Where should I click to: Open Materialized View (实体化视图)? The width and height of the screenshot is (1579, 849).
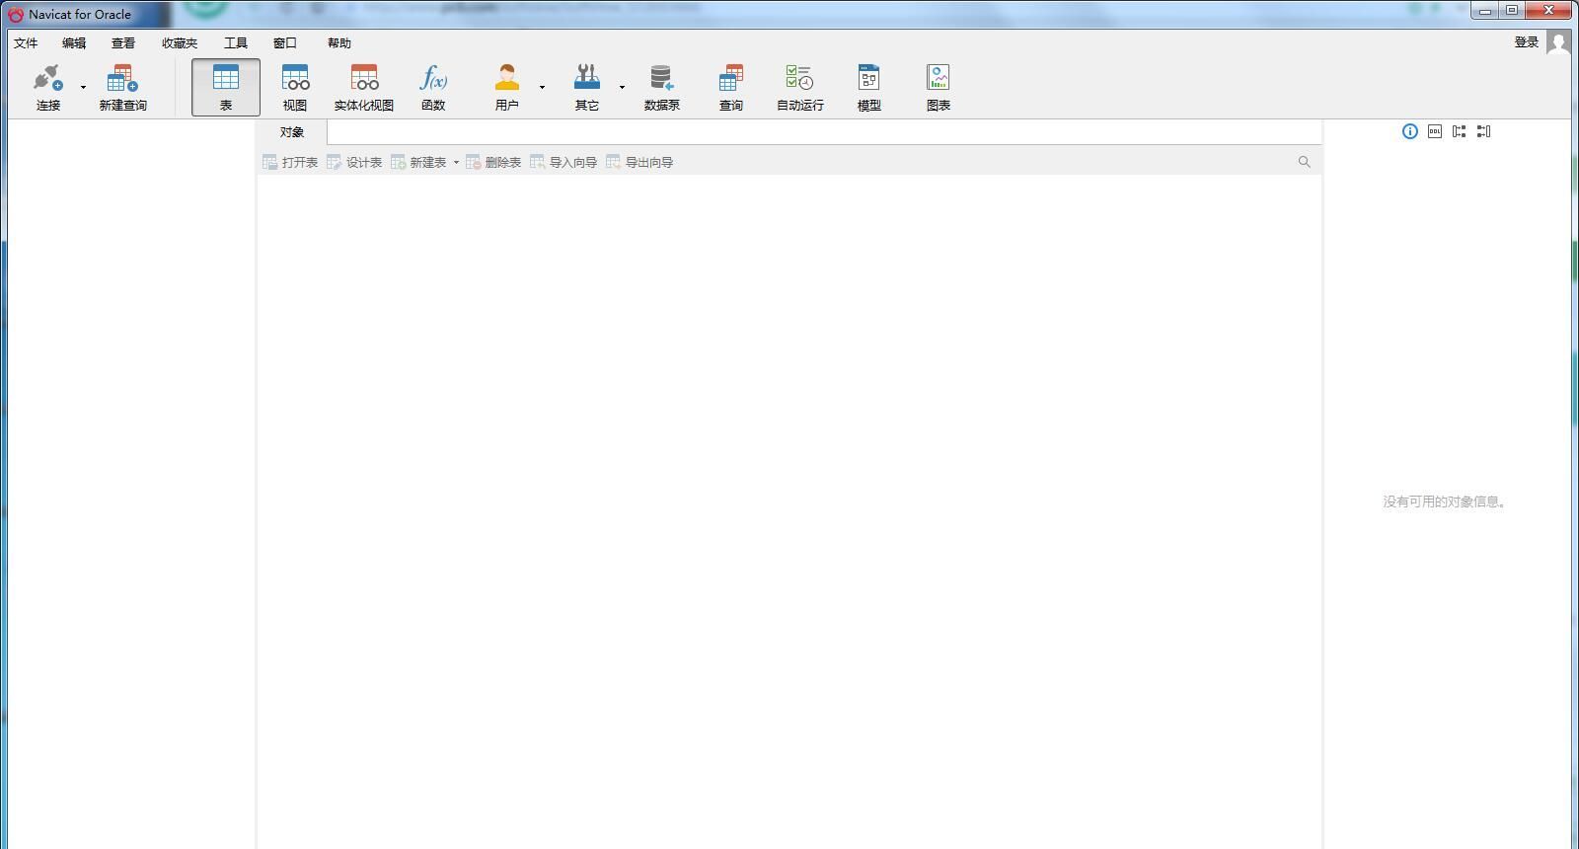(x=364, y=87)
